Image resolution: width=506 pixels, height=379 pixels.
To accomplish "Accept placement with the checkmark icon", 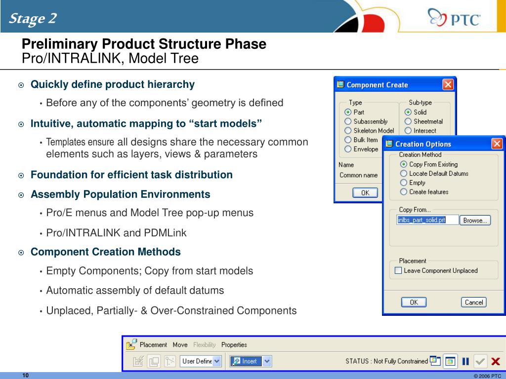I will (x=480, y=362).
